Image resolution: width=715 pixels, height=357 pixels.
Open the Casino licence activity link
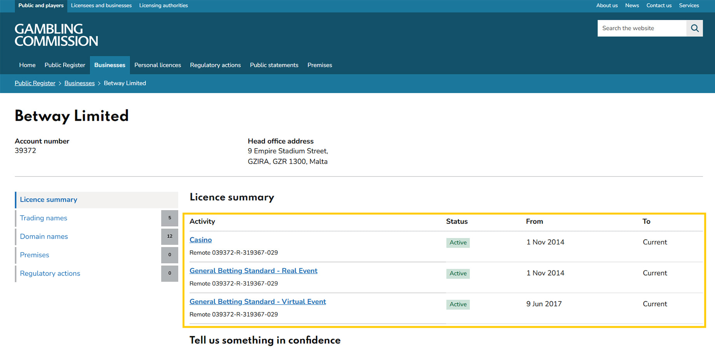(201, 240)
